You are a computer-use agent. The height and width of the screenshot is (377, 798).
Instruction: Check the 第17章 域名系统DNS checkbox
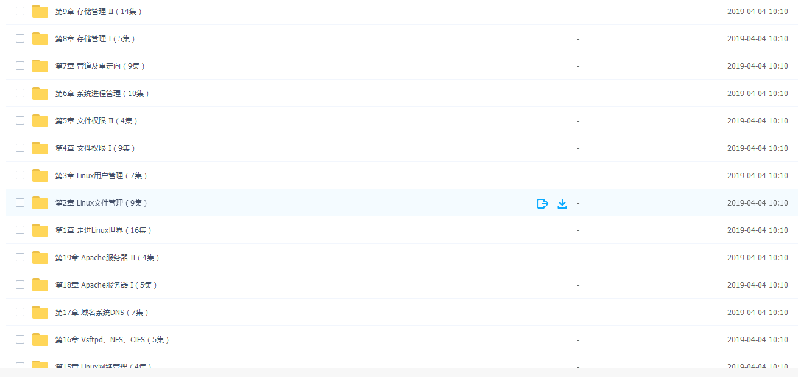pos(20,312)
